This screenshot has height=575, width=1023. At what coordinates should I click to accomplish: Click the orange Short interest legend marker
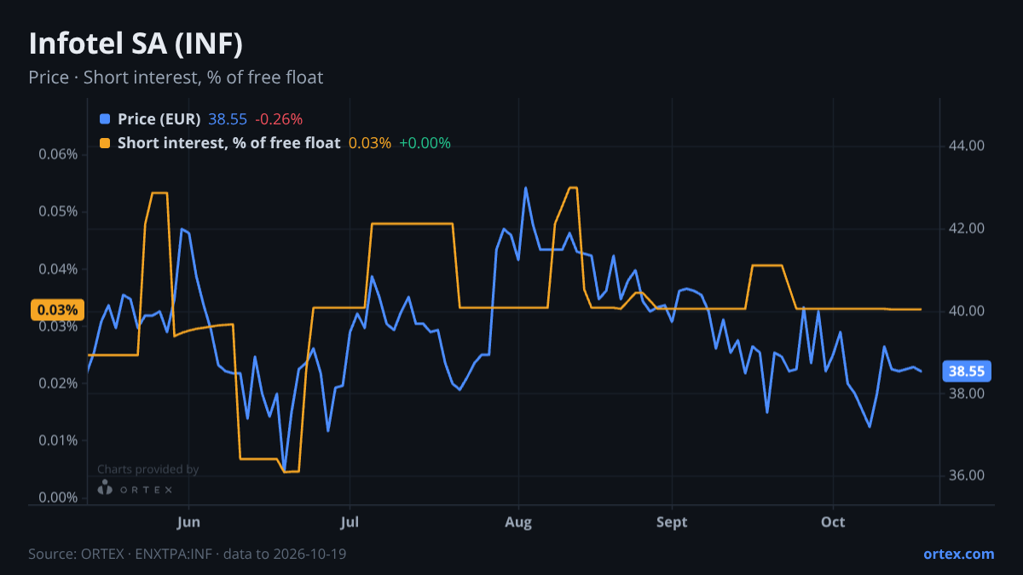105,143
